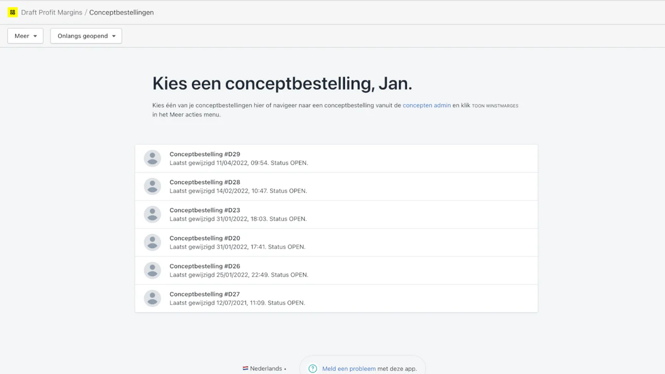Open Conceptbestelling #D28 row
The image size is (665, 374).
point(336,186)
